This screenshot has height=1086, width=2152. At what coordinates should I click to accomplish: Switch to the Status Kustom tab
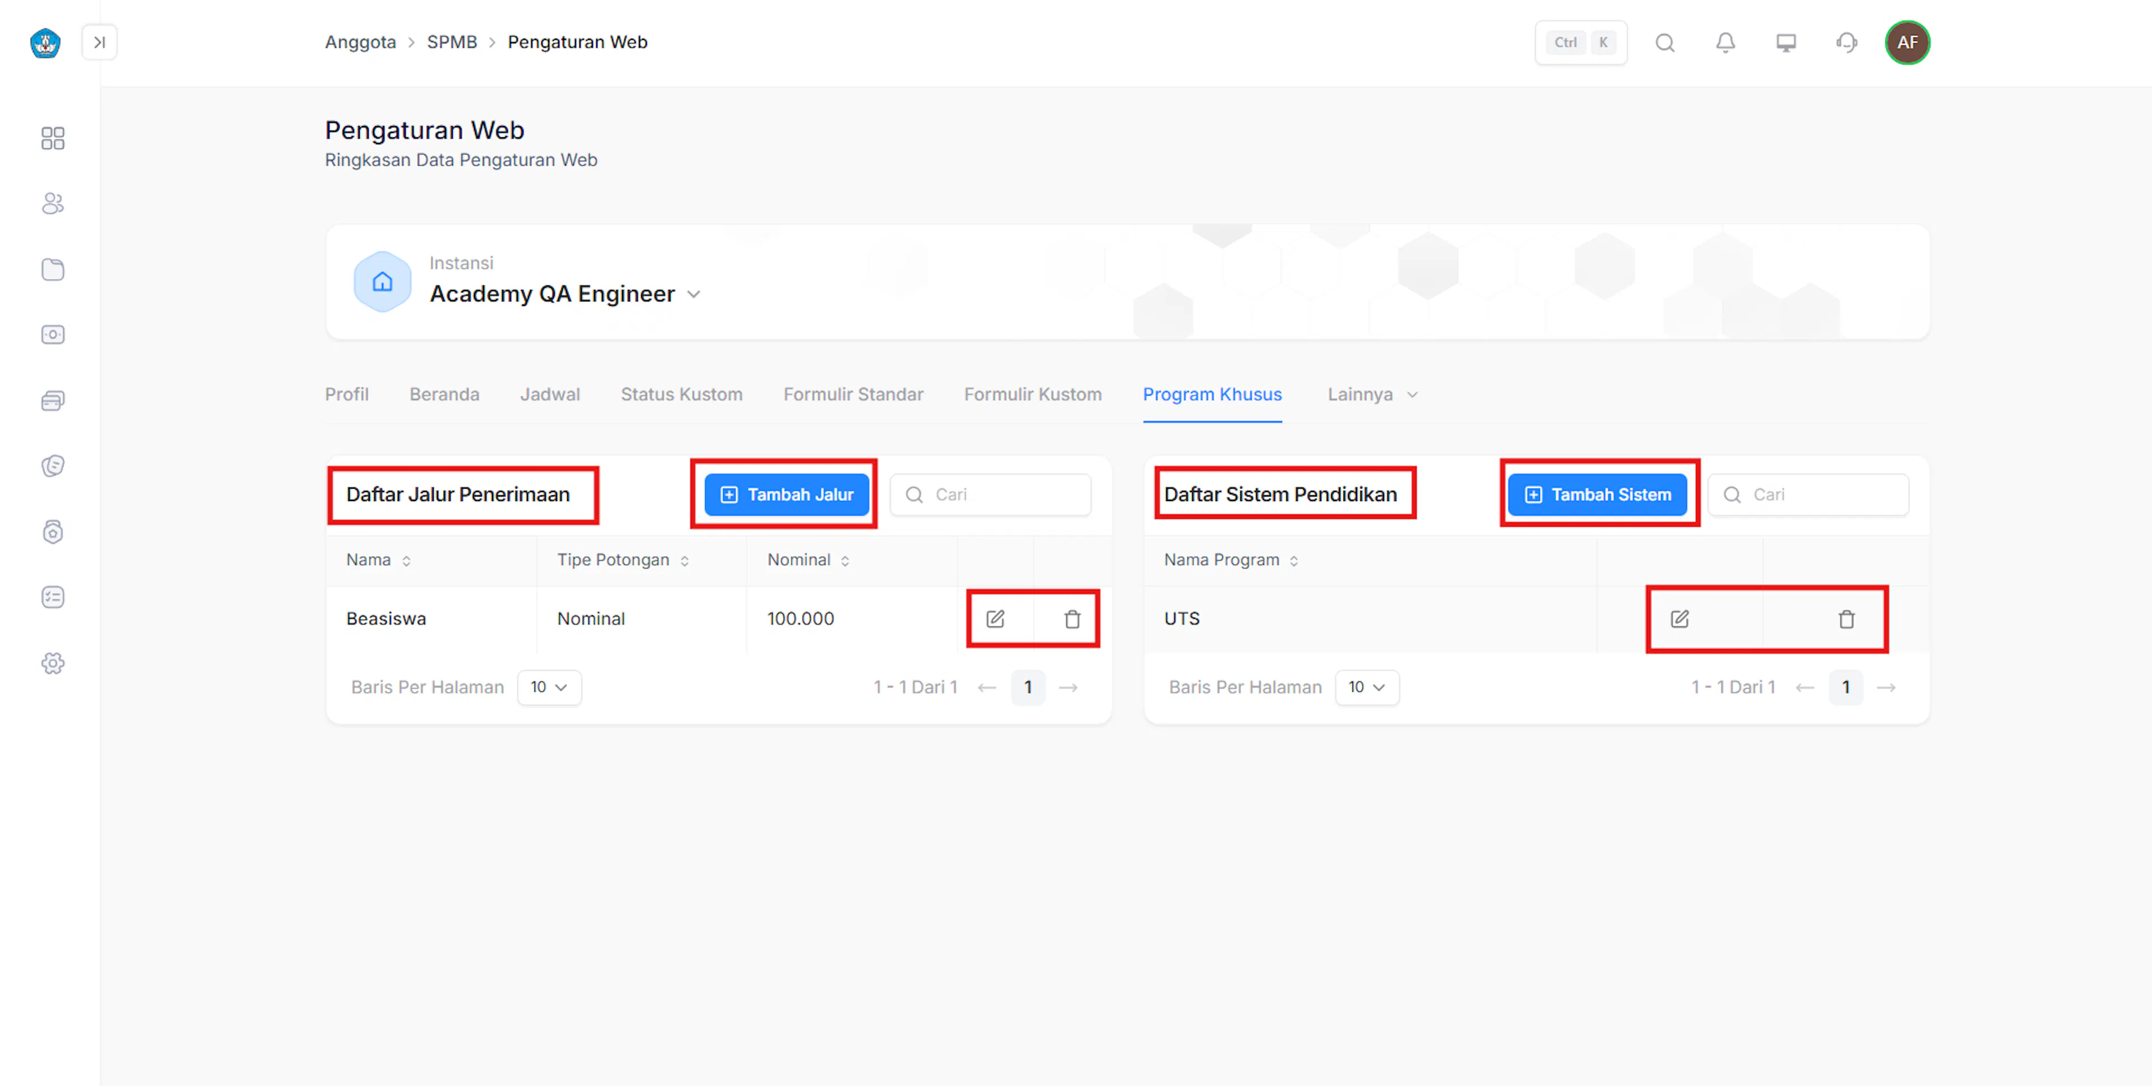click(x=681, y=395)
